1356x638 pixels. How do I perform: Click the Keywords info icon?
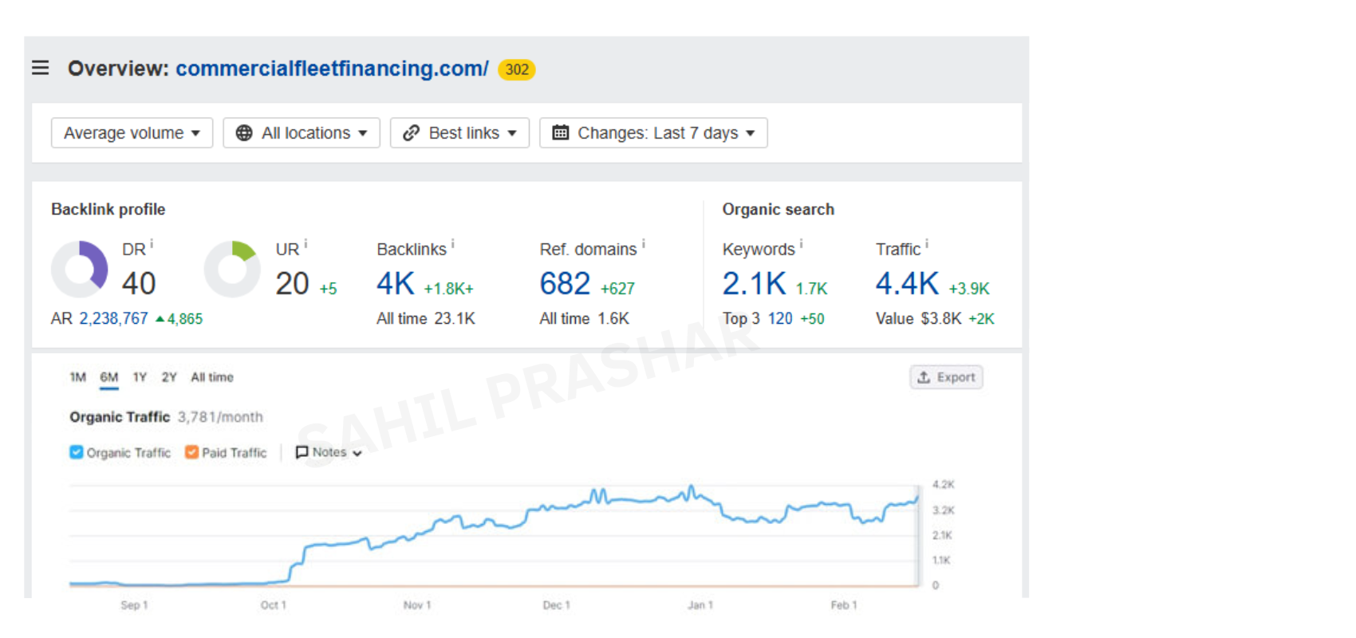click(801, 244)
